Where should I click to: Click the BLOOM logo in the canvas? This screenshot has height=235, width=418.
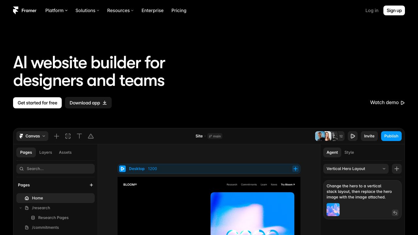130,184
